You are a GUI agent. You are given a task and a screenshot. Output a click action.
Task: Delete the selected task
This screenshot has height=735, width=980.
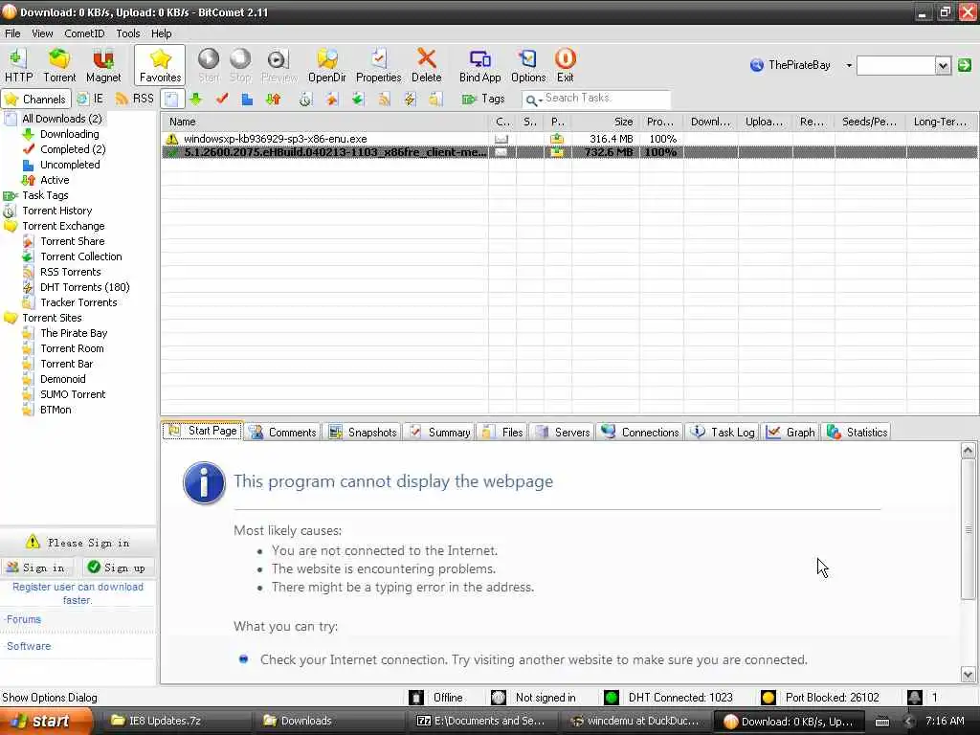click(426, 66)
